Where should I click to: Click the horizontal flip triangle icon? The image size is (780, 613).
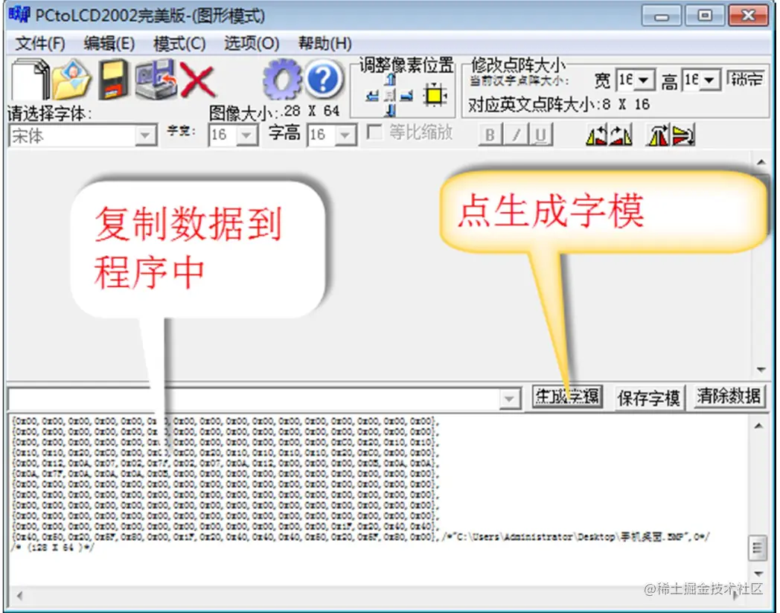point(658,135)
